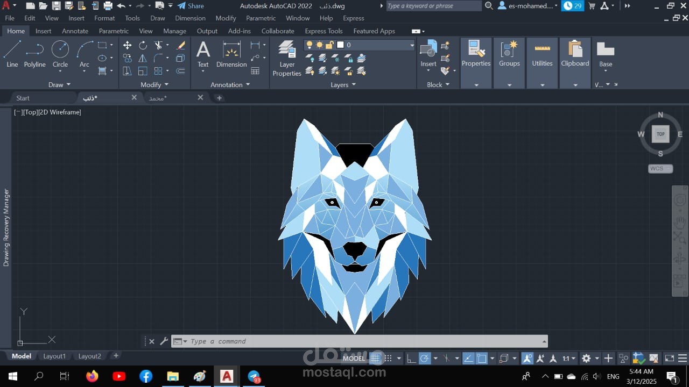Select the Copy tool in Modify panel
This screenshot has height=387, width=689.
pyautogui.click(x=128, y=58)
